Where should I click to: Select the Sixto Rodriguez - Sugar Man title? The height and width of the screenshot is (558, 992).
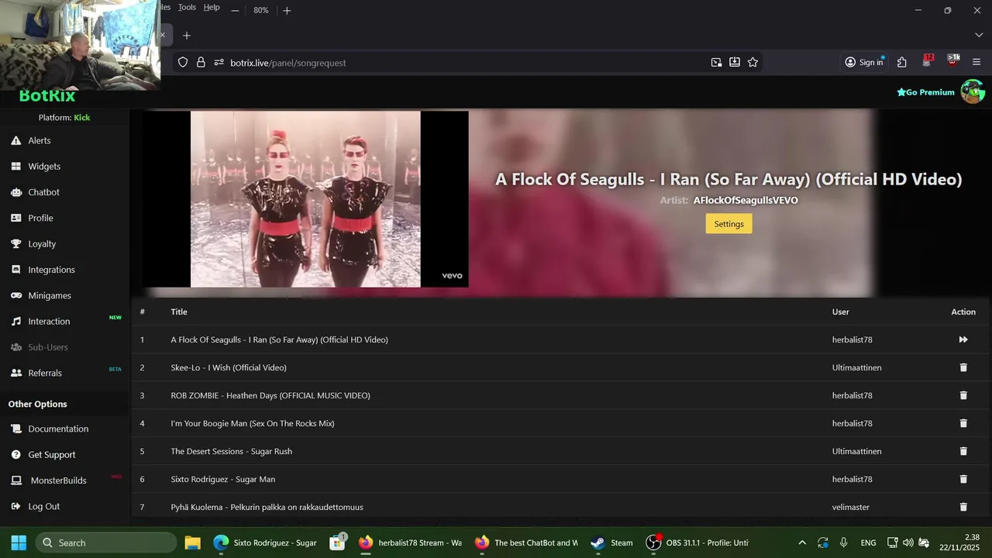[x=223, y=479]
